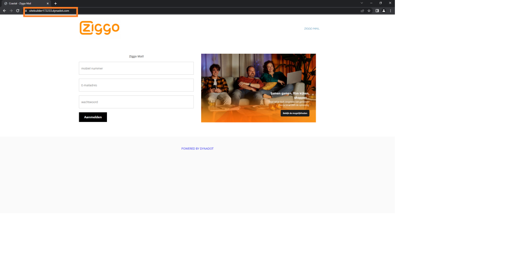Click the Ziggo logo
This screenshot has width=529, height=273.
coord(99,28)
